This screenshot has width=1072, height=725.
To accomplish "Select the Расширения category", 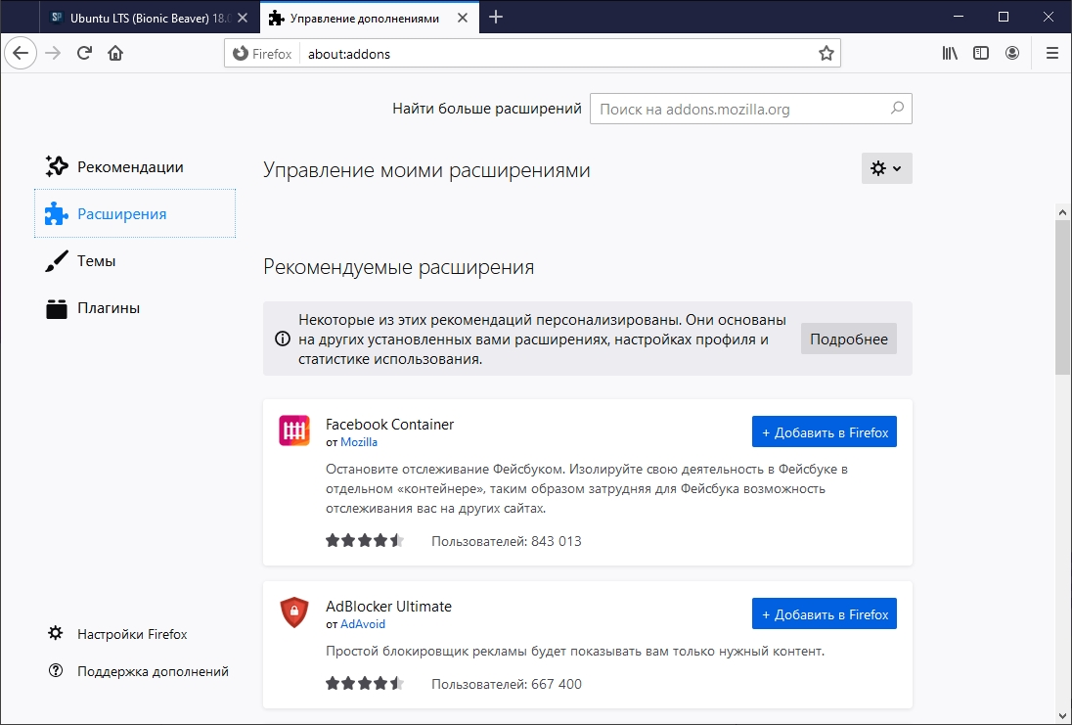I will click(x=135, y=213).
